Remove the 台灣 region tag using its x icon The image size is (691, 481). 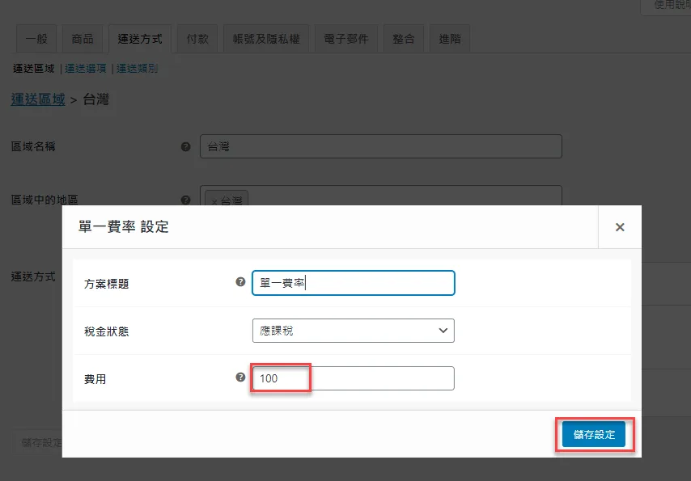pyautogui.click(x=213, y=201)
